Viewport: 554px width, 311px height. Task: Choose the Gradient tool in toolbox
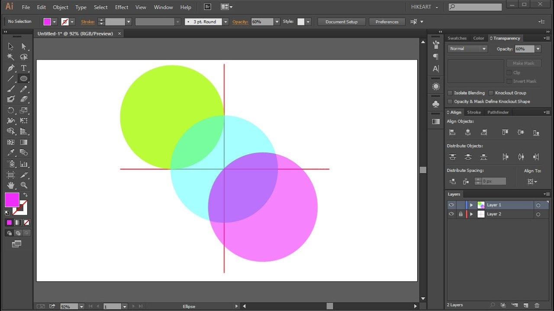coord(24,142)
